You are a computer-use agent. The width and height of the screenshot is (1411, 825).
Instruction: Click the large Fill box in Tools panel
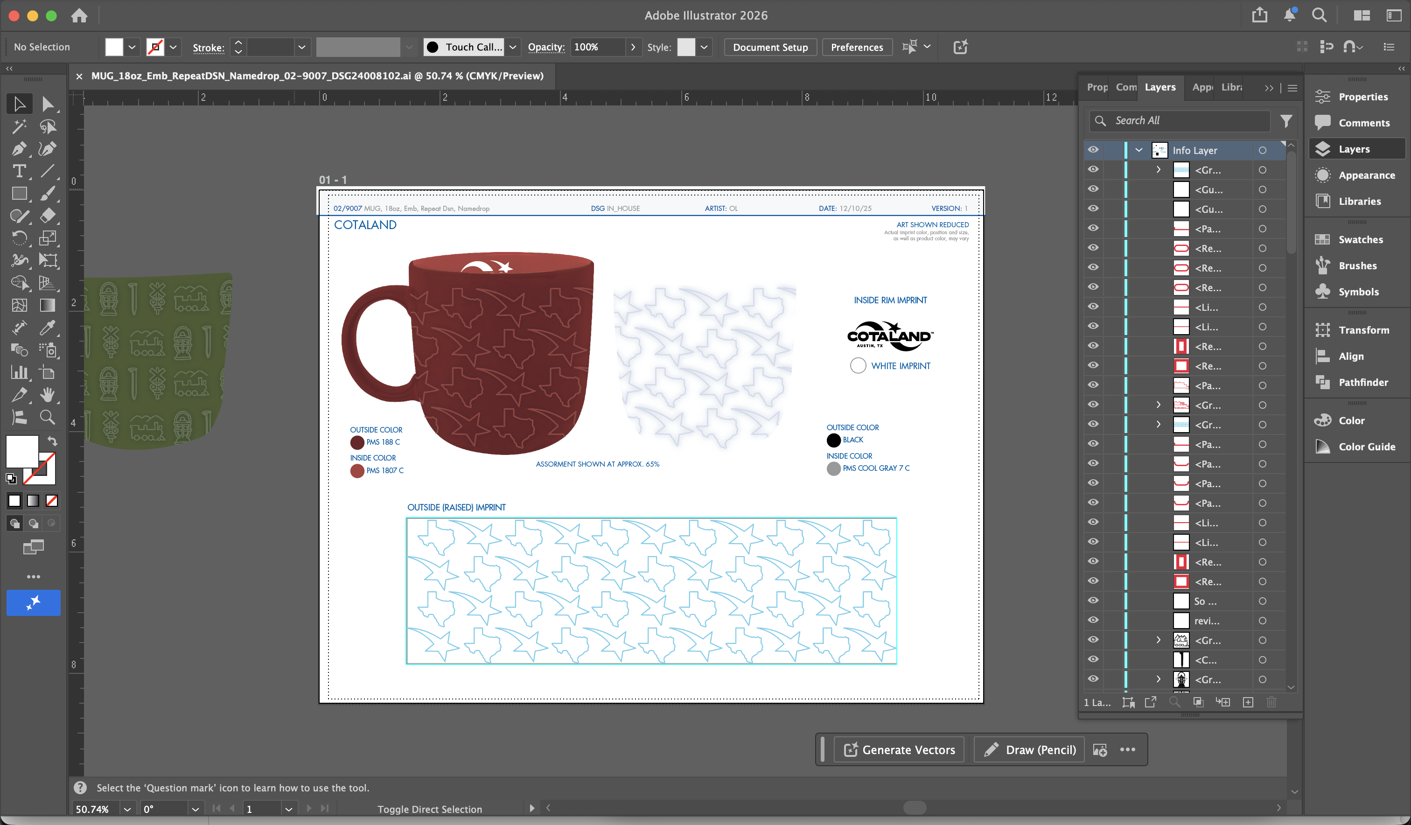click(22, 451)
